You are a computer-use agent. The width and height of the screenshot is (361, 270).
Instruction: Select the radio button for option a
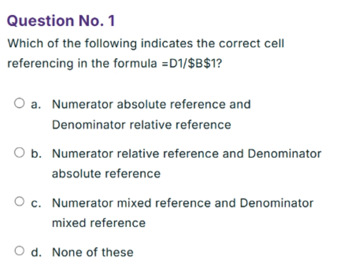click(19, 103)
